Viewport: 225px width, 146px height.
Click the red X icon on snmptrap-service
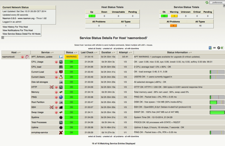click(61, 132)
